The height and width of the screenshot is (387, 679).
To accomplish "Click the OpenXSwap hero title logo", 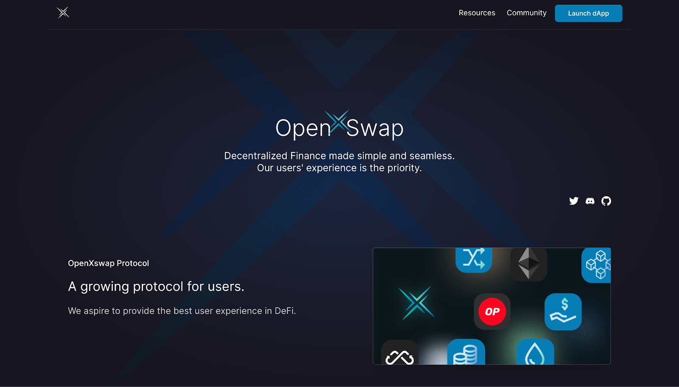I will tap(339, 125).
